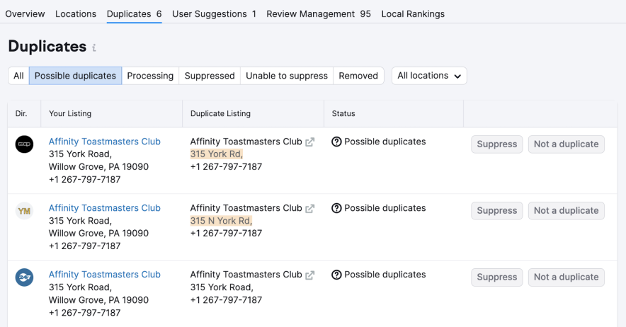
Task: Select the Suppressed filter
Action: [x=210, y=76]
